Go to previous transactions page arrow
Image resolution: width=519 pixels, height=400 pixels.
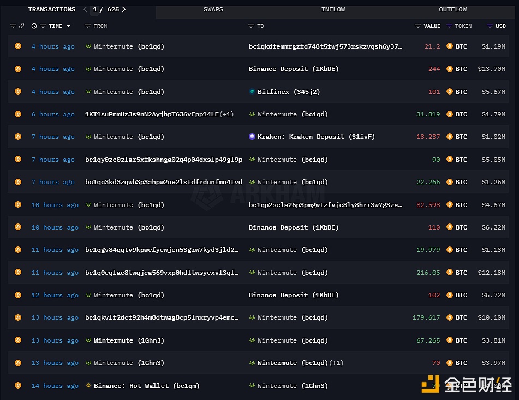(85, 9)
